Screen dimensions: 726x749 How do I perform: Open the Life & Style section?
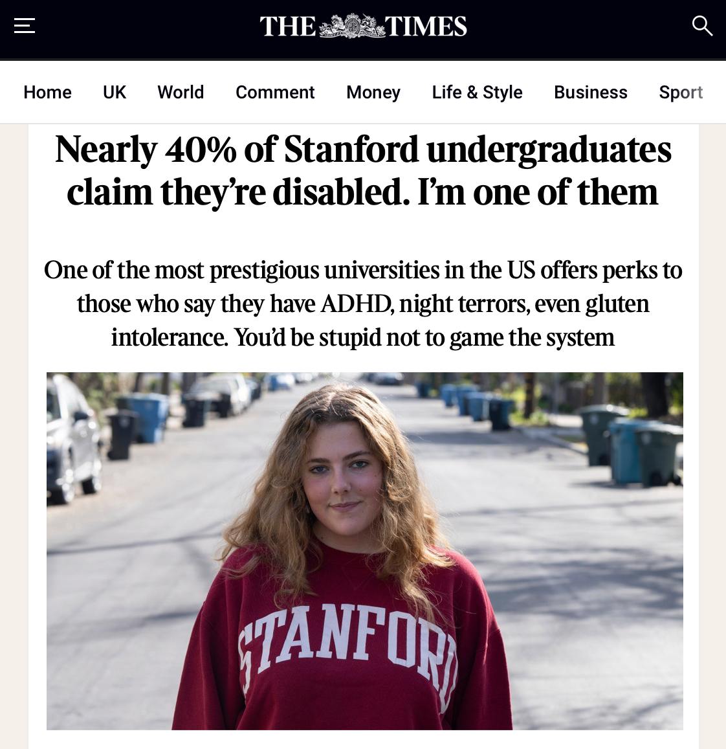click(x=477, y=93)
